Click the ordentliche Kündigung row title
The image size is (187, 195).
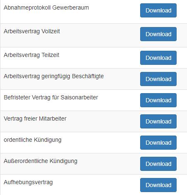[x=33, y=140]
